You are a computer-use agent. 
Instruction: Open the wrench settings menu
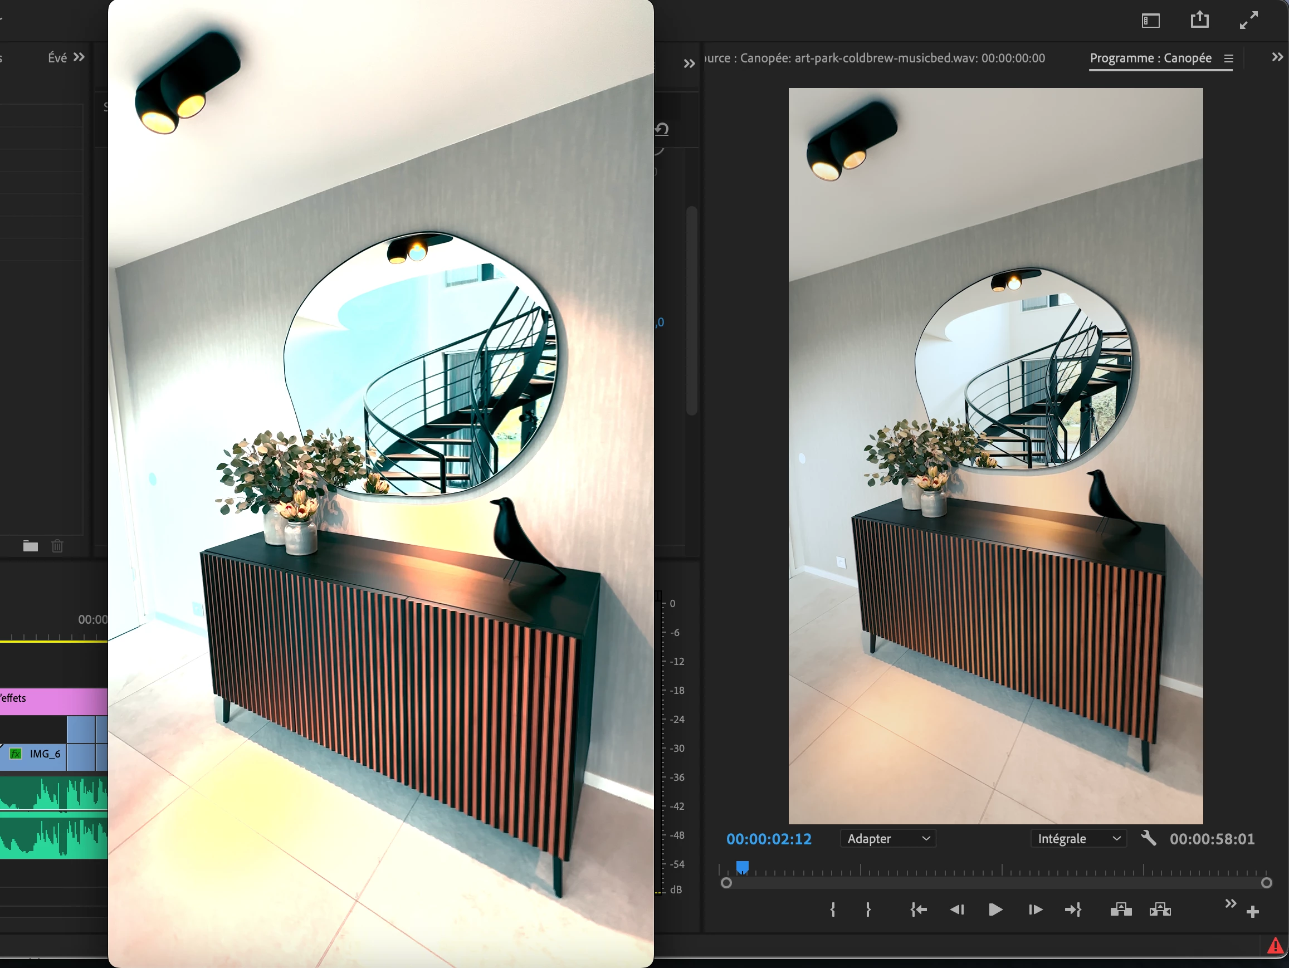pyautogui.click(x=1148, y=839)
